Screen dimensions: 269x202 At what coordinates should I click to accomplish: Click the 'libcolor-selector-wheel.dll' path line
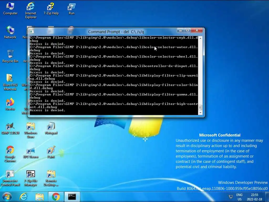pos(114,57)
